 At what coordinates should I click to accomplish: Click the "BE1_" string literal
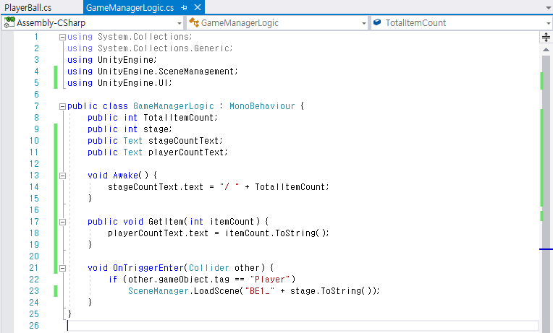260,291
